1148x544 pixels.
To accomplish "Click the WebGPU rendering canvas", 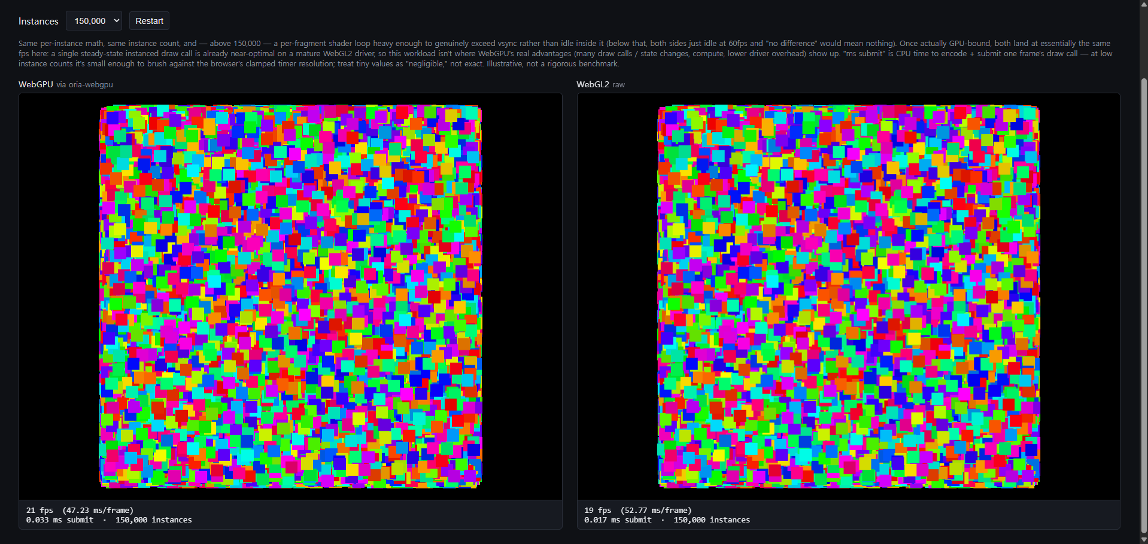I will tap(290, 297).
